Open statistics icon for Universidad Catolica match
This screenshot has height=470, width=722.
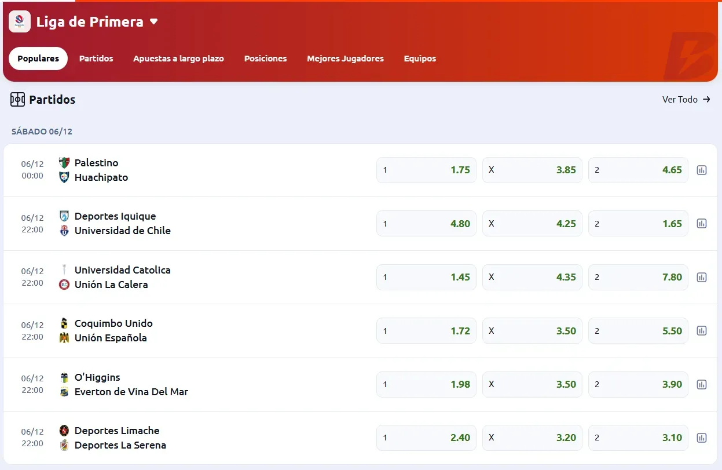[x=701, y=277]
